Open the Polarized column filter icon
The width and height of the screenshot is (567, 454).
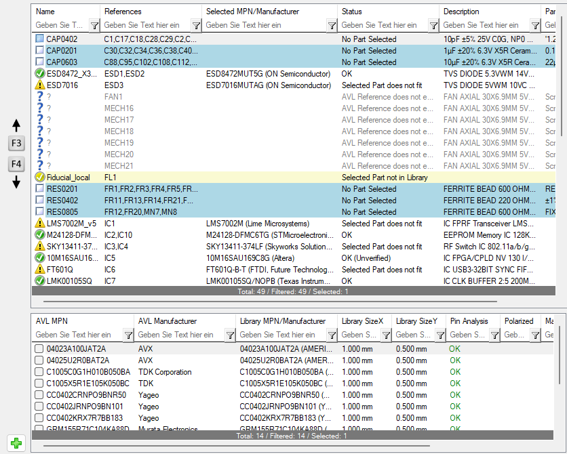pos(535,335)
